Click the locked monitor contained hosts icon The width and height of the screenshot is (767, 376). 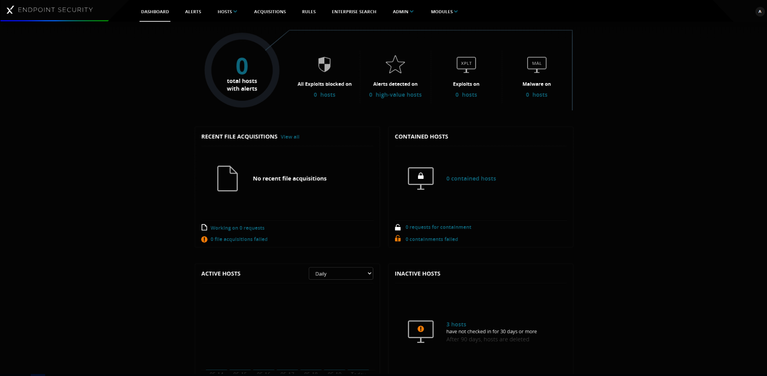click(421, 178)
